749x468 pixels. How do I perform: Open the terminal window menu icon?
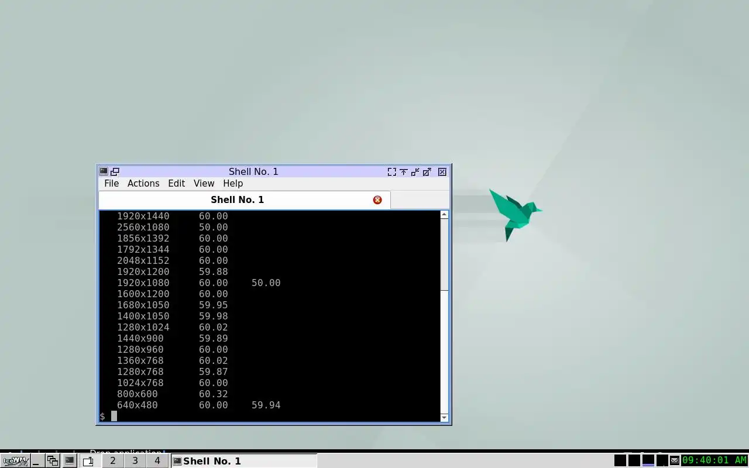click(104, 171)
